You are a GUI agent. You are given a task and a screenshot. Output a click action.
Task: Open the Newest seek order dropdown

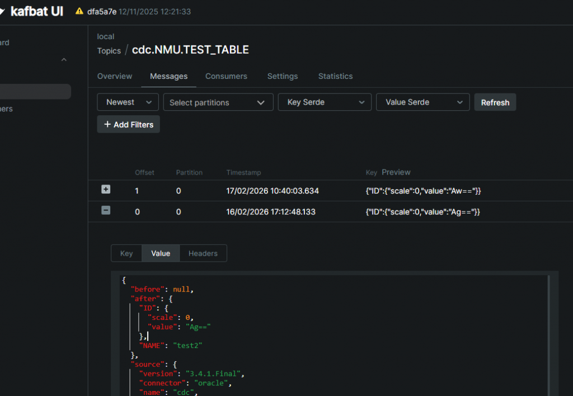coord(128,102)
